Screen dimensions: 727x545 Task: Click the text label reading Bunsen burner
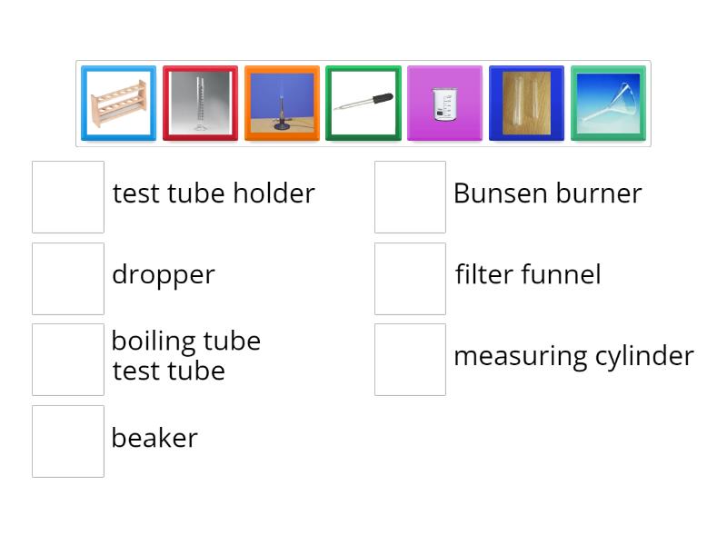548,193
